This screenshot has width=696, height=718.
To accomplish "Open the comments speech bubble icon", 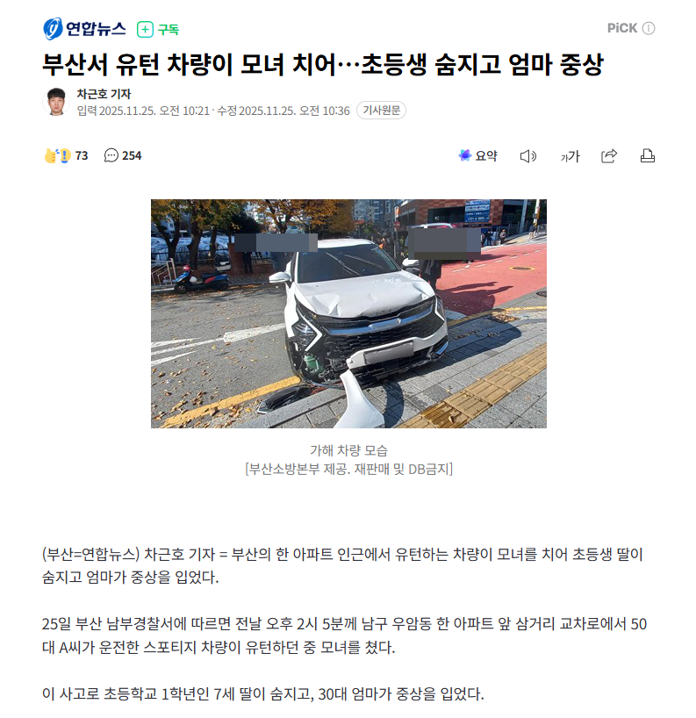I will (111, 155).
